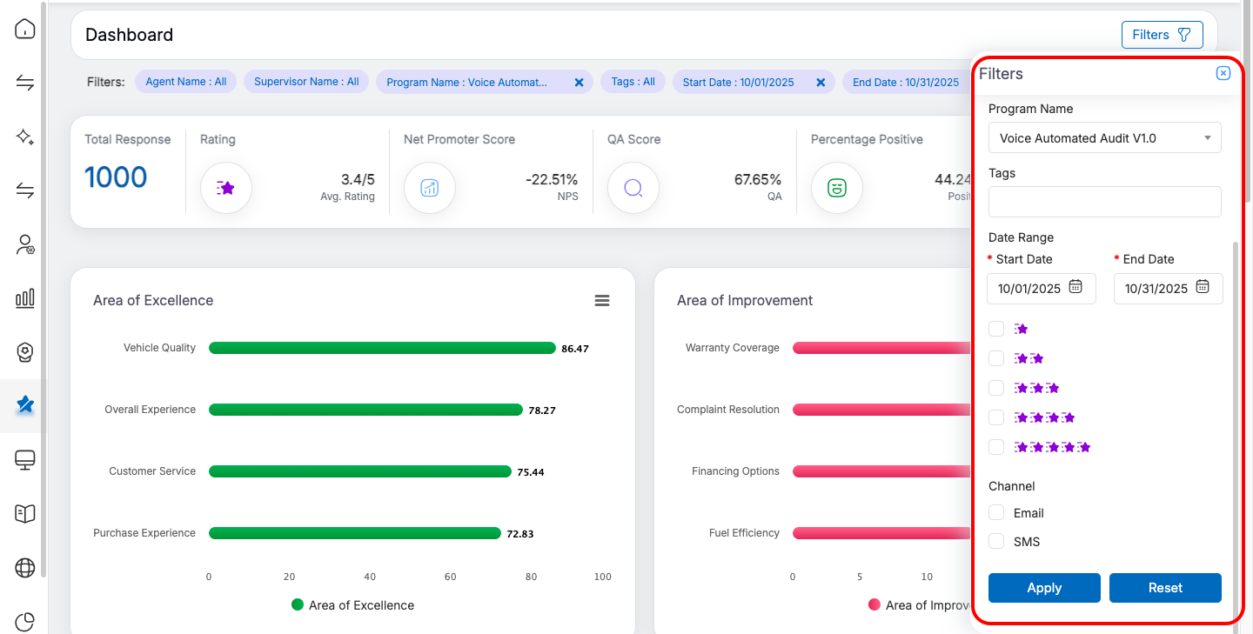Open Area of Excellence chart hamburger menu

tap(601, 300)
